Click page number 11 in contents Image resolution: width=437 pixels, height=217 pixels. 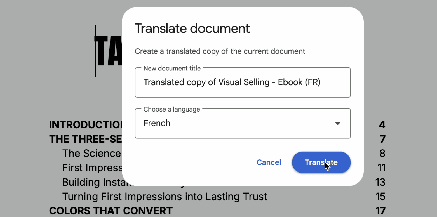tap(381, 168)
